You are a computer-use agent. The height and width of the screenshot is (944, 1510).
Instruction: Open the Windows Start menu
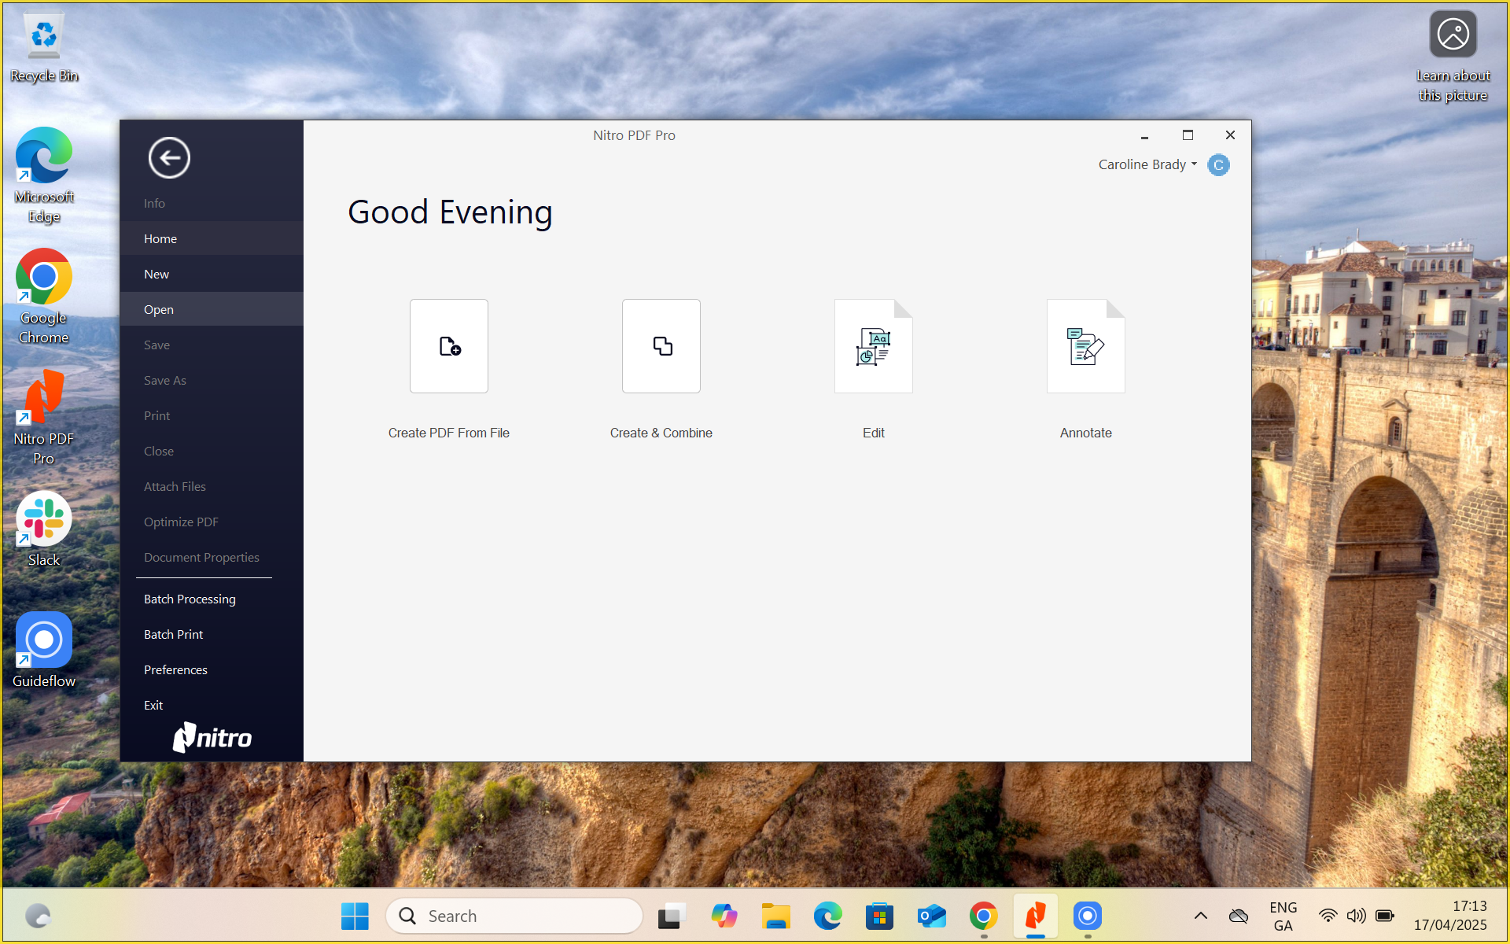click(355, 916)
